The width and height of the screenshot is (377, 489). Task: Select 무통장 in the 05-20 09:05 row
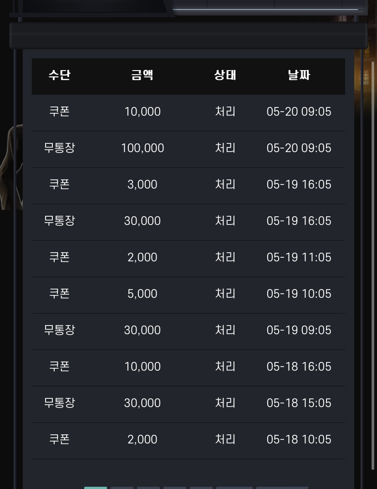point(59,148)
